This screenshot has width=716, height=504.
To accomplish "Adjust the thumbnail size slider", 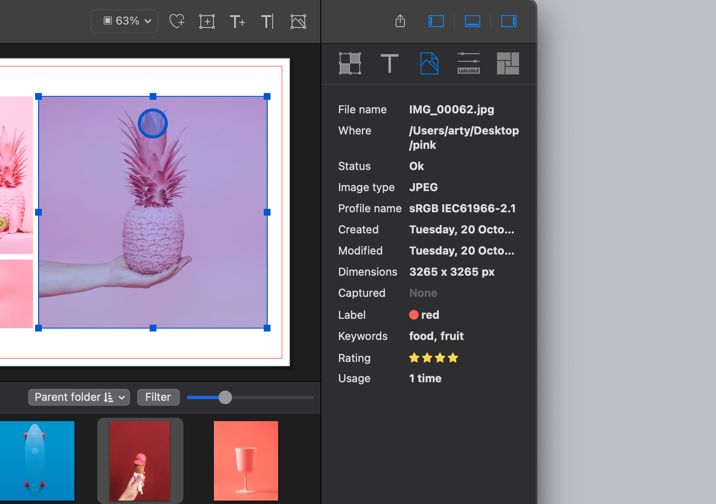I will pos(225,397).
